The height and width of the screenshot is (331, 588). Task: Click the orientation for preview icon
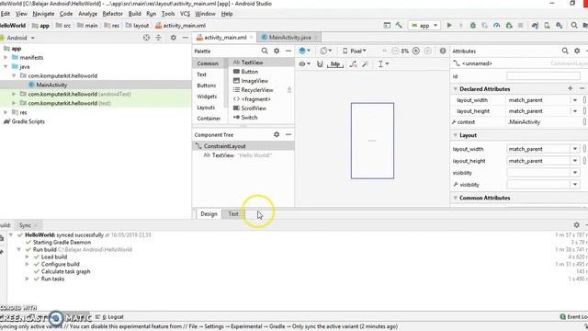click(325, 51)
